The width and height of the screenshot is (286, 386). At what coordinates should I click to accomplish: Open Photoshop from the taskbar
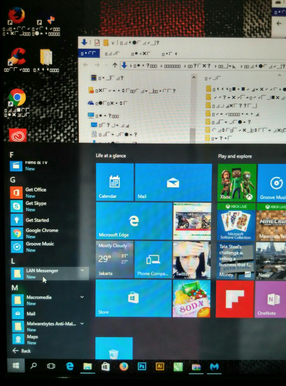(x=142, y=366)
